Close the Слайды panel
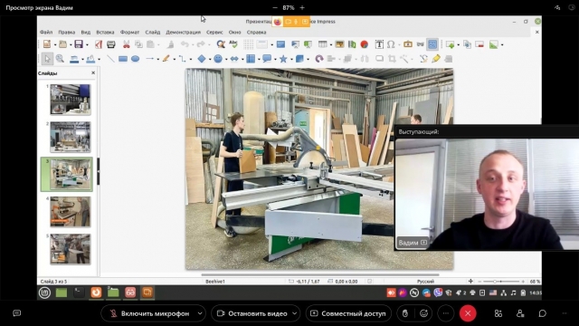The image size is (579, 326). click(x=93, y=72)
